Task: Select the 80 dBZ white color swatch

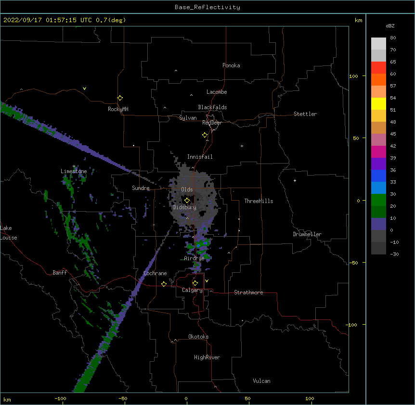Action: 378,44
